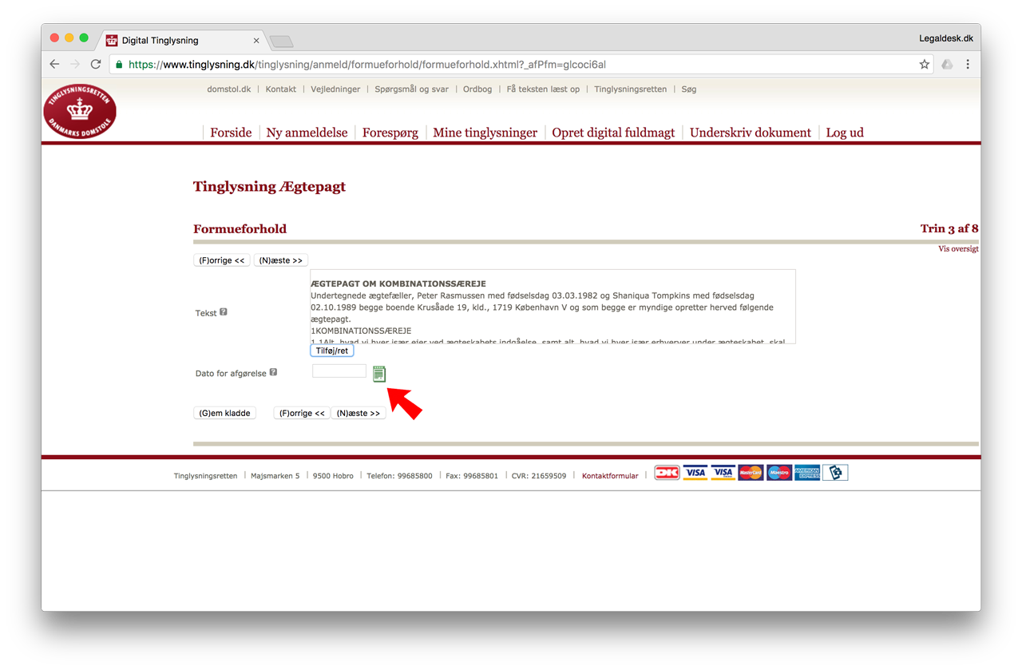Click the Tinglysningsretten crown logo

pos(80,110)
